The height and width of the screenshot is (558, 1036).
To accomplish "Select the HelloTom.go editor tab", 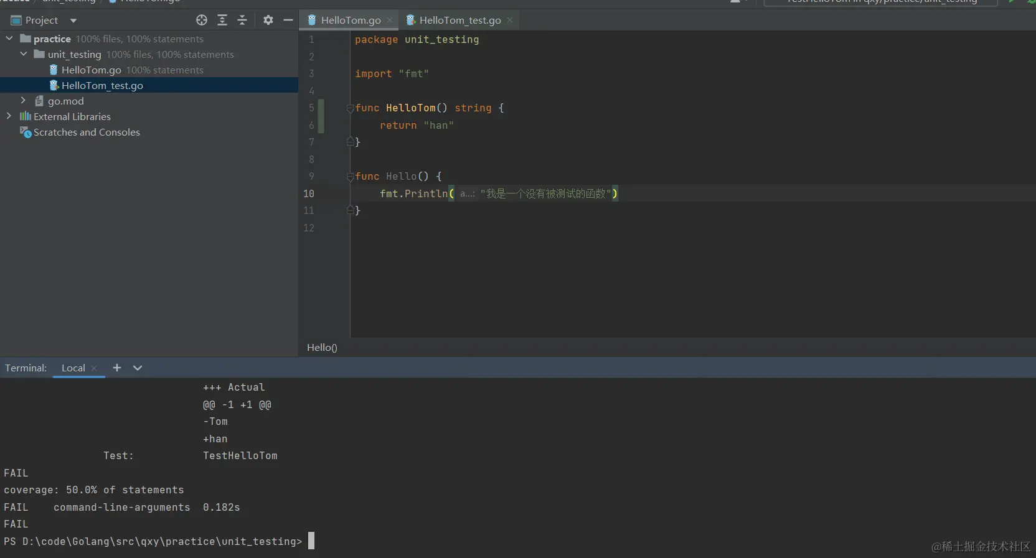I will 351,21.
